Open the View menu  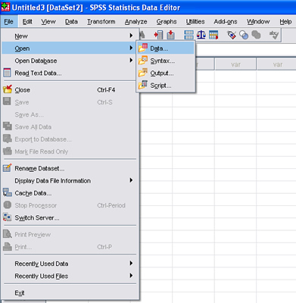[48, 22]
